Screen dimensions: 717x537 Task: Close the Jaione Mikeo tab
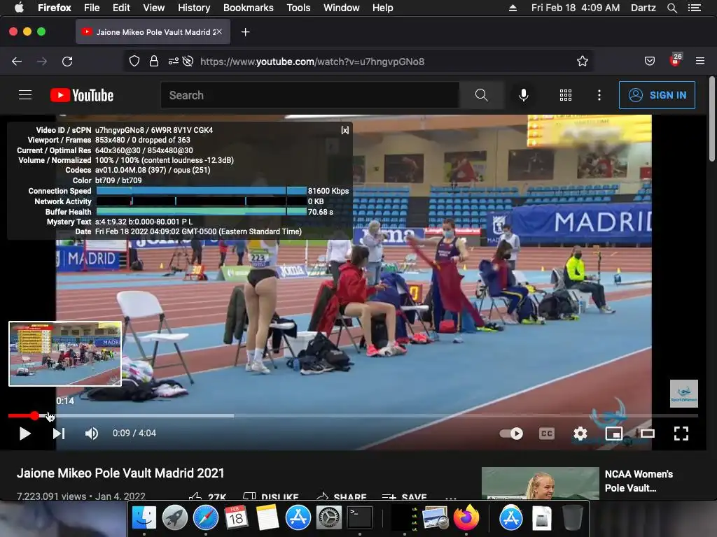click(219, 31)
